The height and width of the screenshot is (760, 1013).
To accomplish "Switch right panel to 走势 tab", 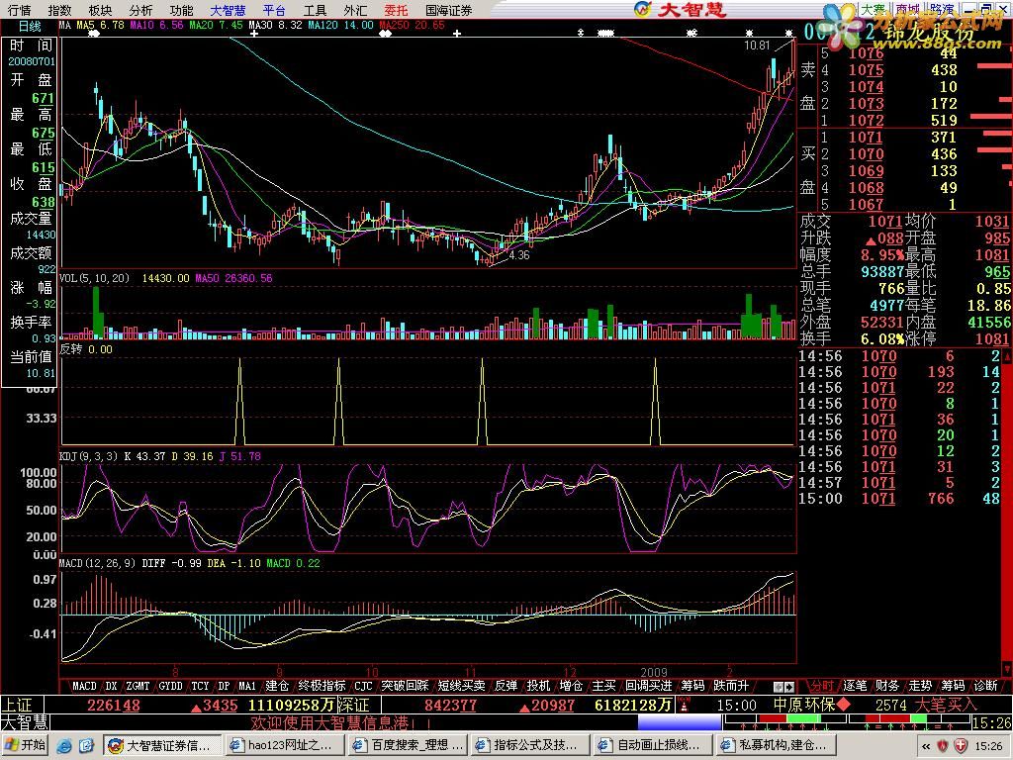I will (920, 686).
